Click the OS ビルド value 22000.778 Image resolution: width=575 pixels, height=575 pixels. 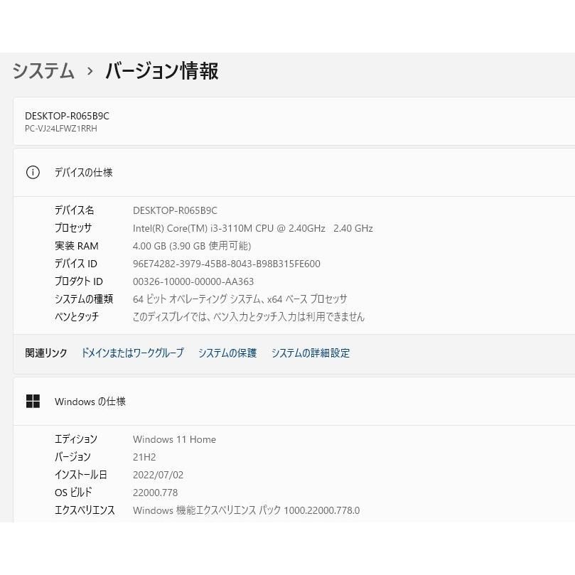[155, 493]
